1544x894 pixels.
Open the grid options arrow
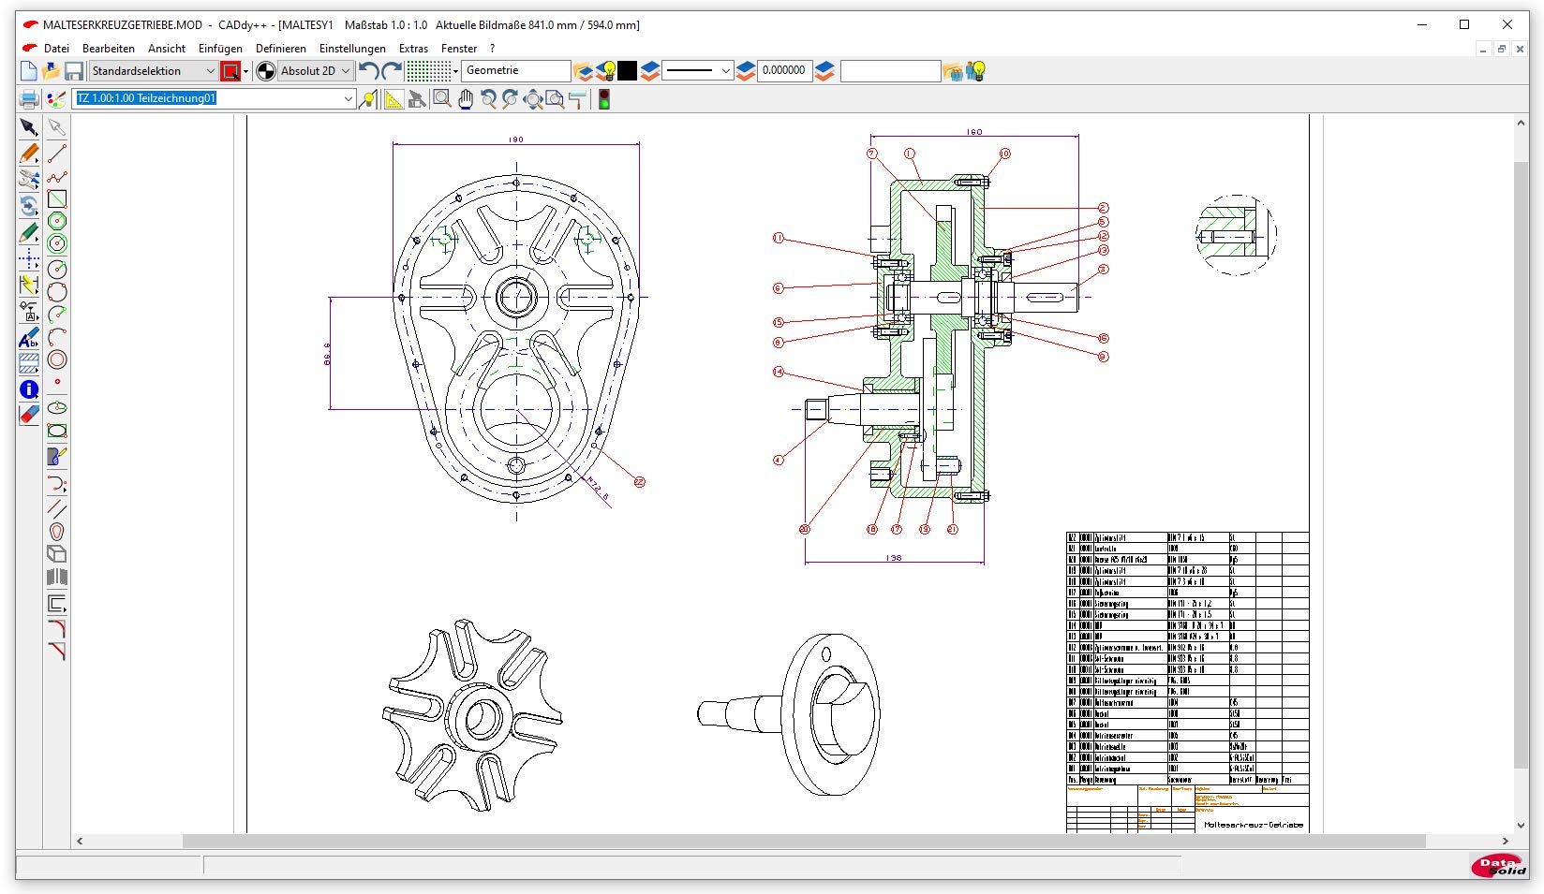(x=455, y=71)
